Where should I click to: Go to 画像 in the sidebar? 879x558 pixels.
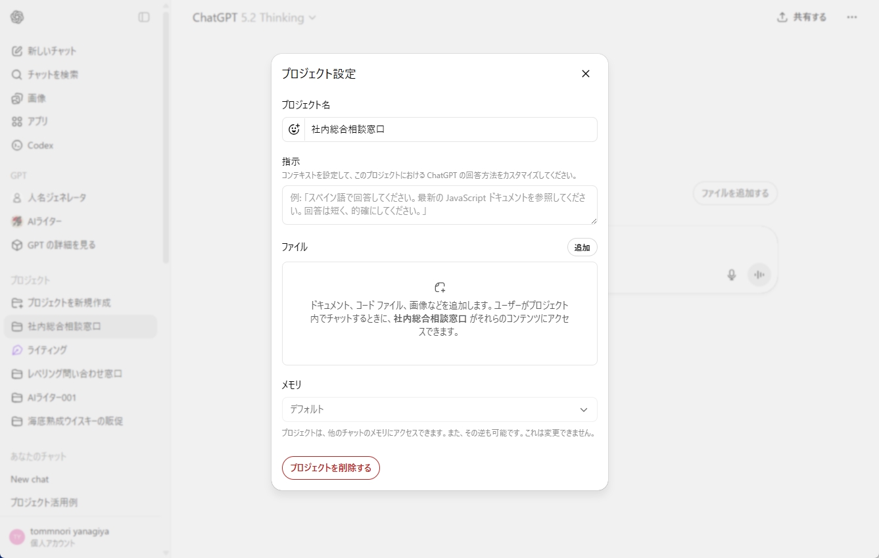click(81, 98)
